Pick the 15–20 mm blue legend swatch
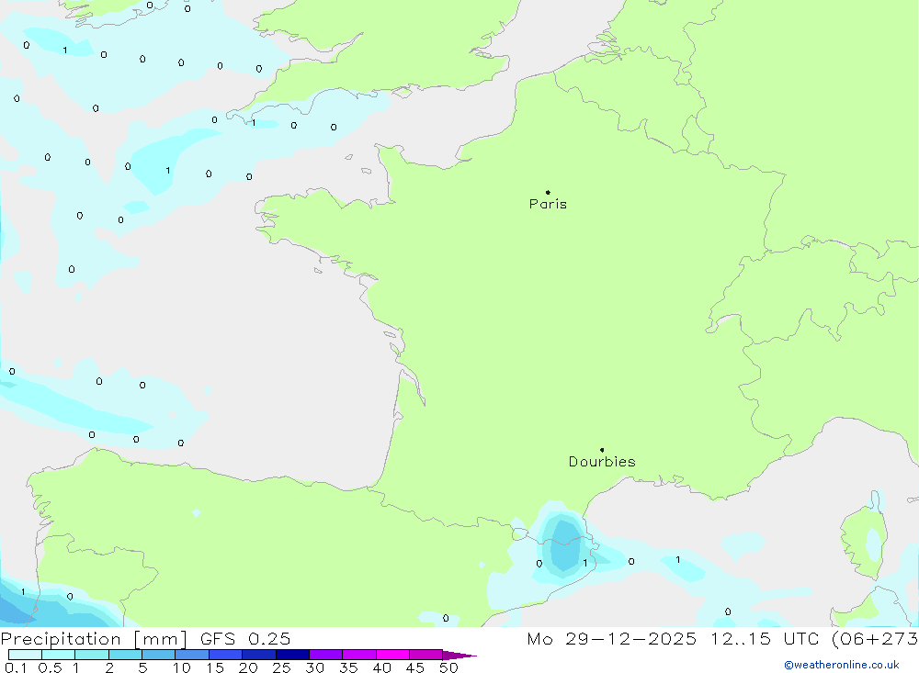The width and height of the screenshot is (919, 673). pos(226,655)
